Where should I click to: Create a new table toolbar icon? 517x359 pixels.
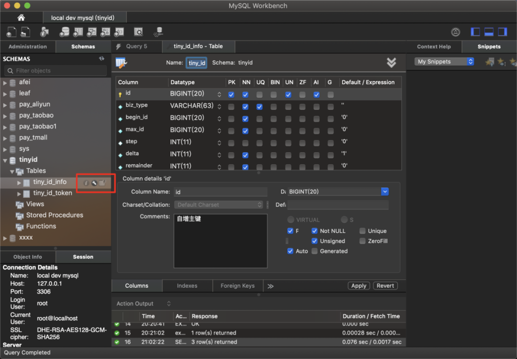click(x=78, y=32)
